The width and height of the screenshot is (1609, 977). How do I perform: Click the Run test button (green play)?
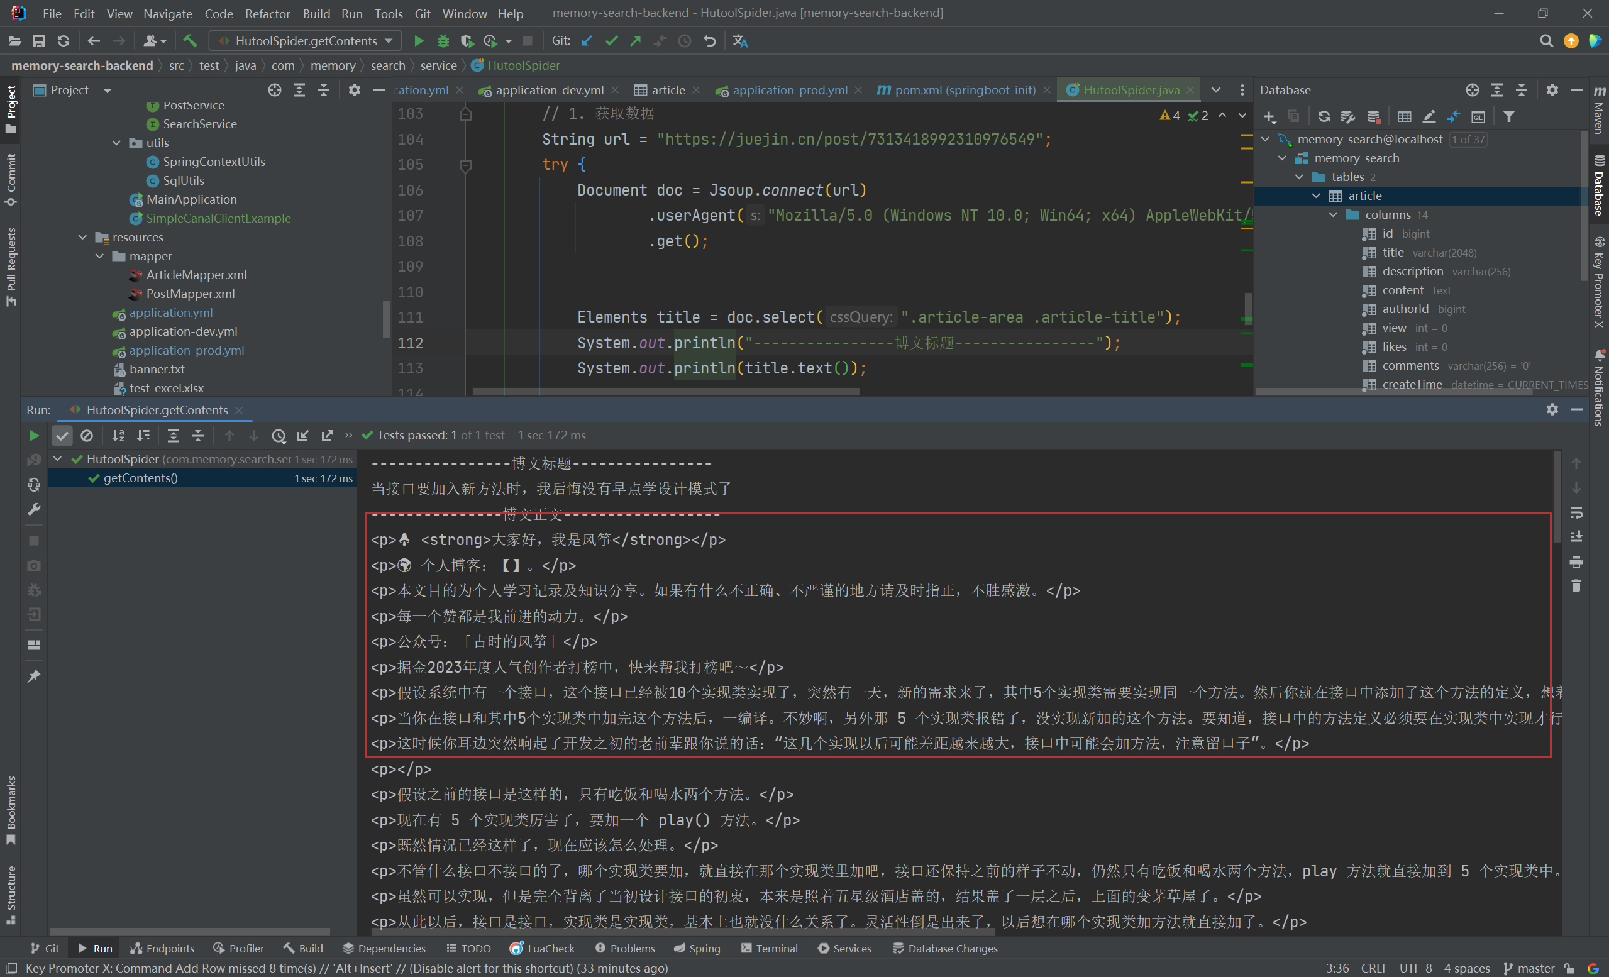click(32, 434)
